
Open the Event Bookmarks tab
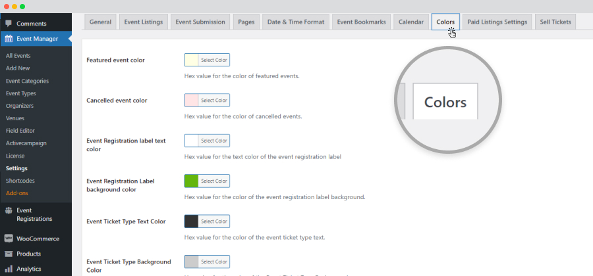click(x=361, y=22)
